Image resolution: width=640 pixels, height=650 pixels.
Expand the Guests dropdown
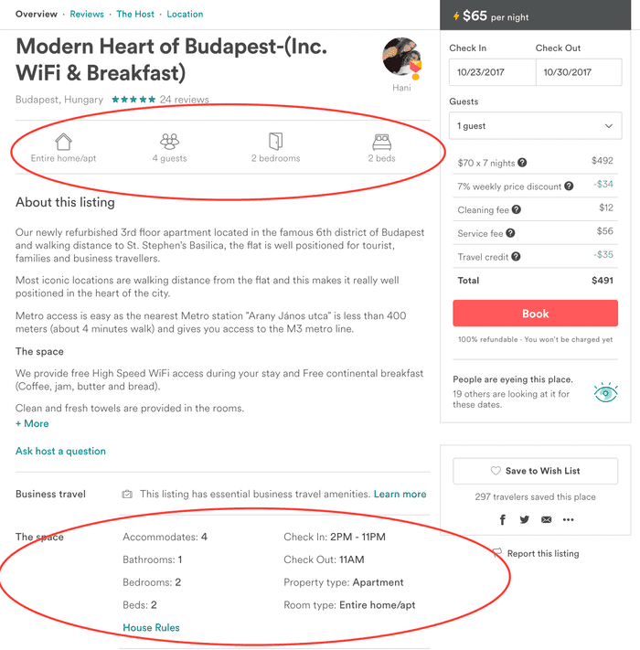click(x=535, y=125)
